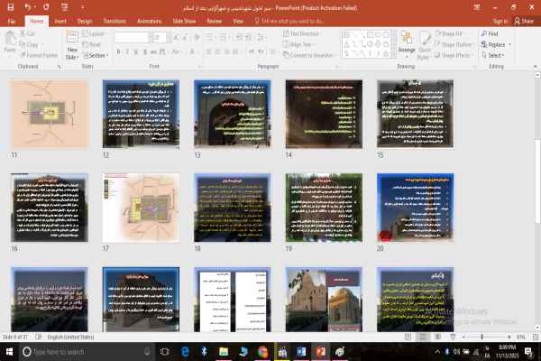Open the Section dropdown menu
This screenshot has width=541, height=361.
[x=97, y=55]
